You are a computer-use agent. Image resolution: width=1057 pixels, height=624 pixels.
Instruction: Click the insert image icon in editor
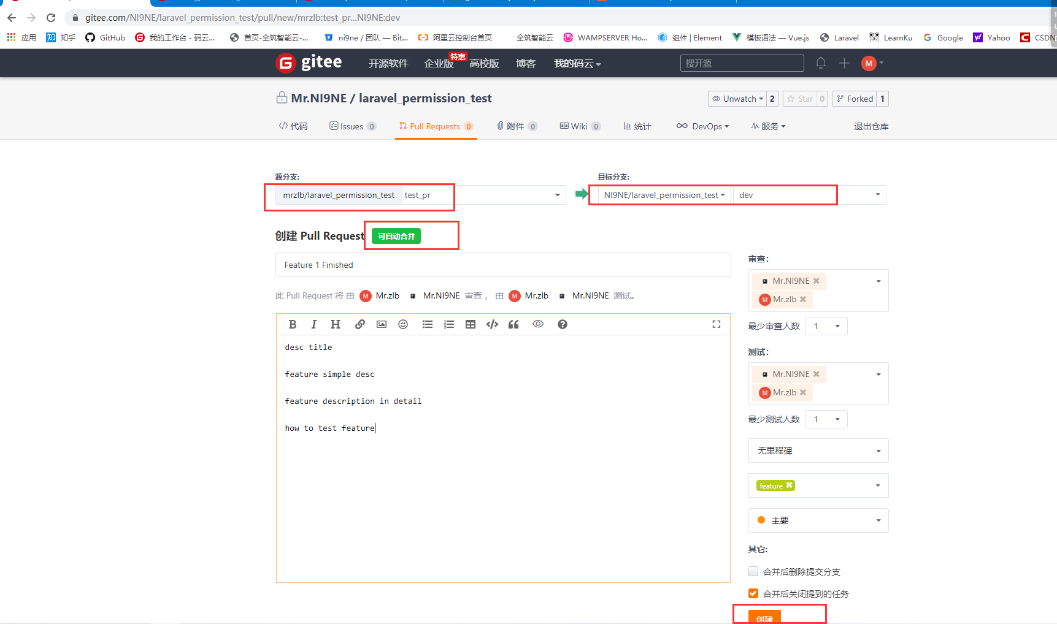[382, 324]
